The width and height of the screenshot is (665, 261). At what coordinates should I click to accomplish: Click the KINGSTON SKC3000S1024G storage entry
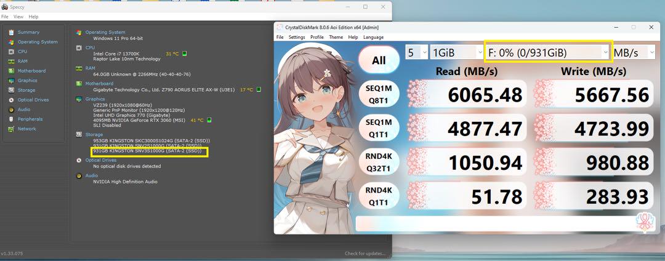pyautogui.click(x=152, y=141)
